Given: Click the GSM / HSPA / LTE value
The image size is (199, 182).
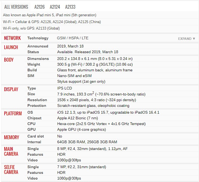Looking at the screenshot, I should coord(73,38).
